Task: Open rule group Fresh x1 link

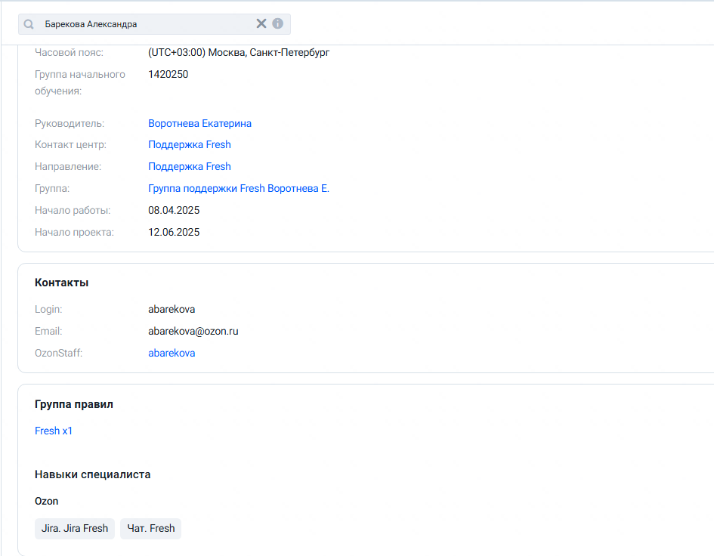Action: [54, 431]
